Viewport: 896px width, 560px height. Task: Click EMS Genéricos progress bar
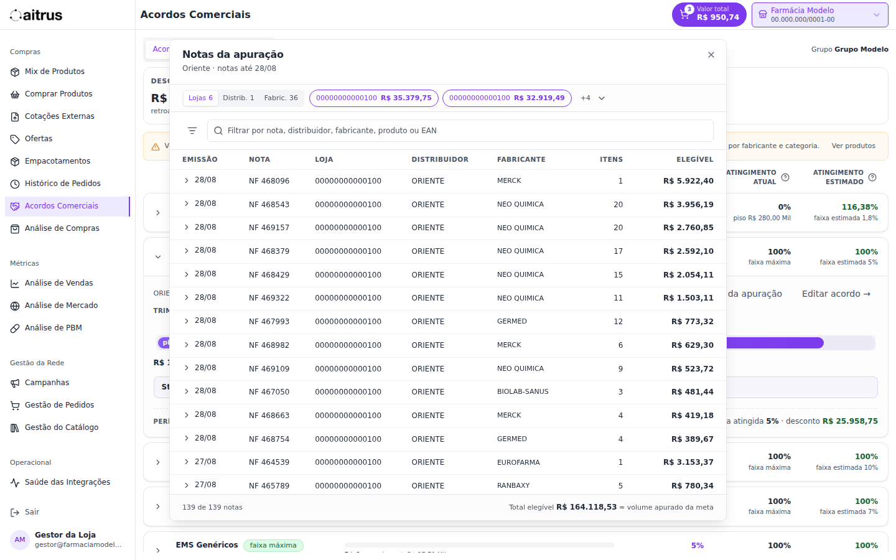click(479, 545)
